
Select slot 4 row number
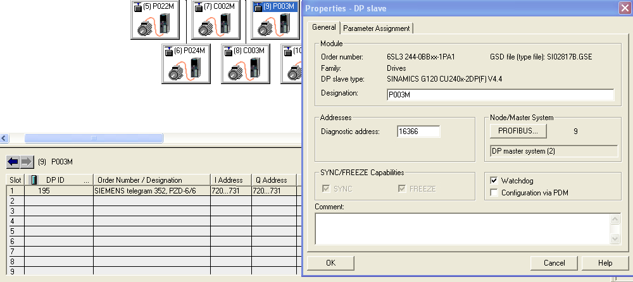16,221
